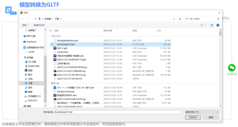Click 下载 in the address breadcrumb
This screenshot has width=238, height=127.
[x=57, y=19]
